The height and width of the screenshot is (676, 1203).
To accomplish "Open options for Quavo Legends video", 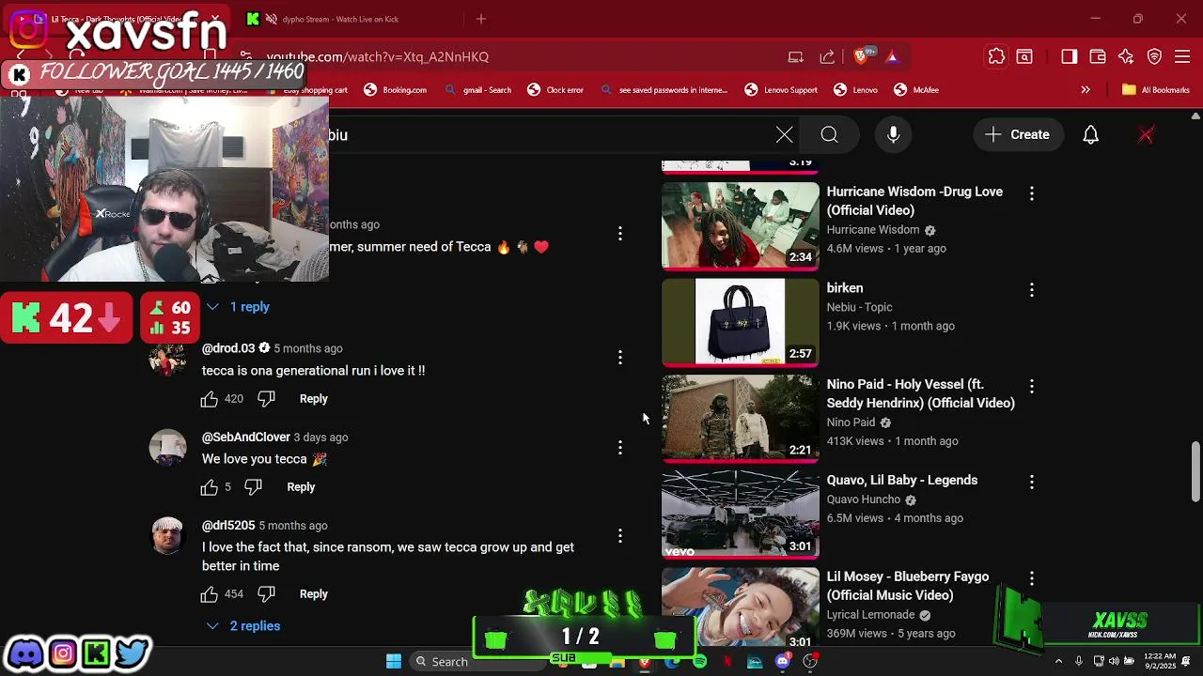I will tap(1032, 482).
